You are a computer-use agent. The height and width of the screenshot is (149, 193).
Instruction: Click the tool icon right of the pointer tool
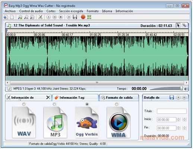pyautogui.click(x=184, y=25)
